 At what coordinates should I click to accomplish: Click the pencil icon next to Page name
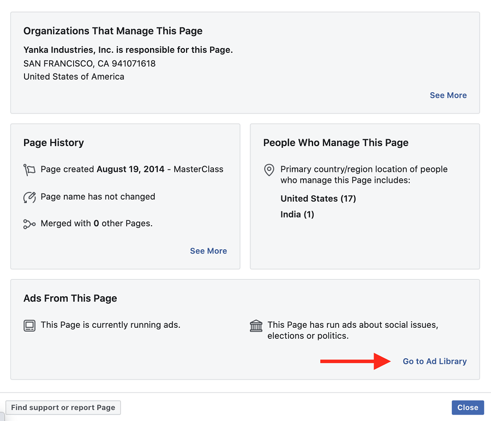[29, 197]
